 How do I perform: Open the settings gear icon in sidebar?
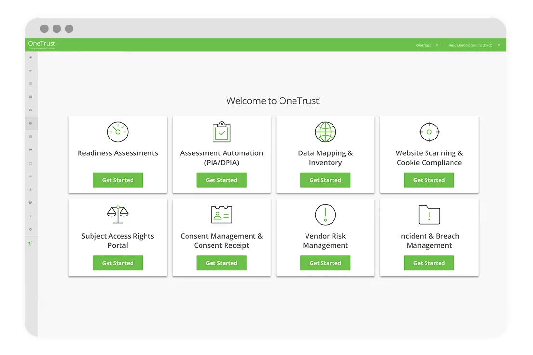[x=30, y=229]
